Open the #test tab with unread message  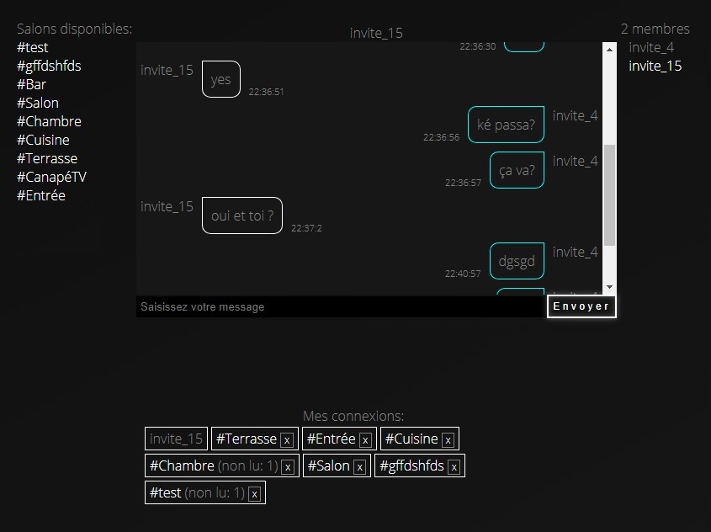[165, 492]
